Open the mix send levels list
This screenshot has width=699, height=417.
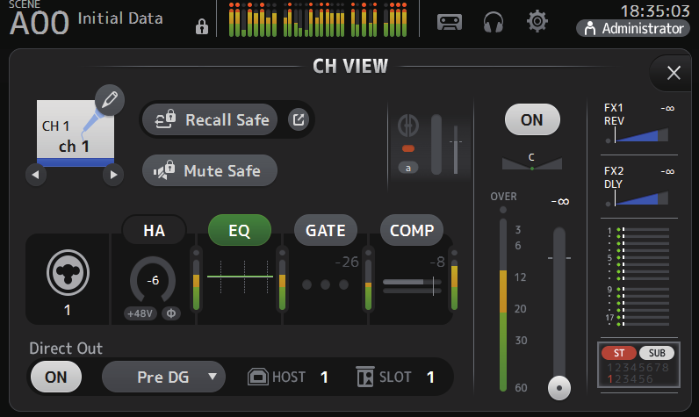[x=638, y=277]
